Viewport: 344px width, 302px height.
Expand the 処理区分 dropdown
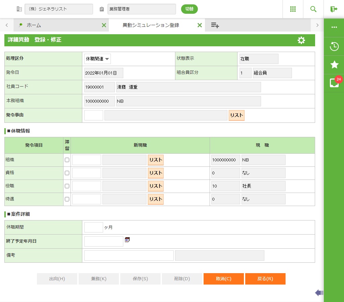pos(97,59)
